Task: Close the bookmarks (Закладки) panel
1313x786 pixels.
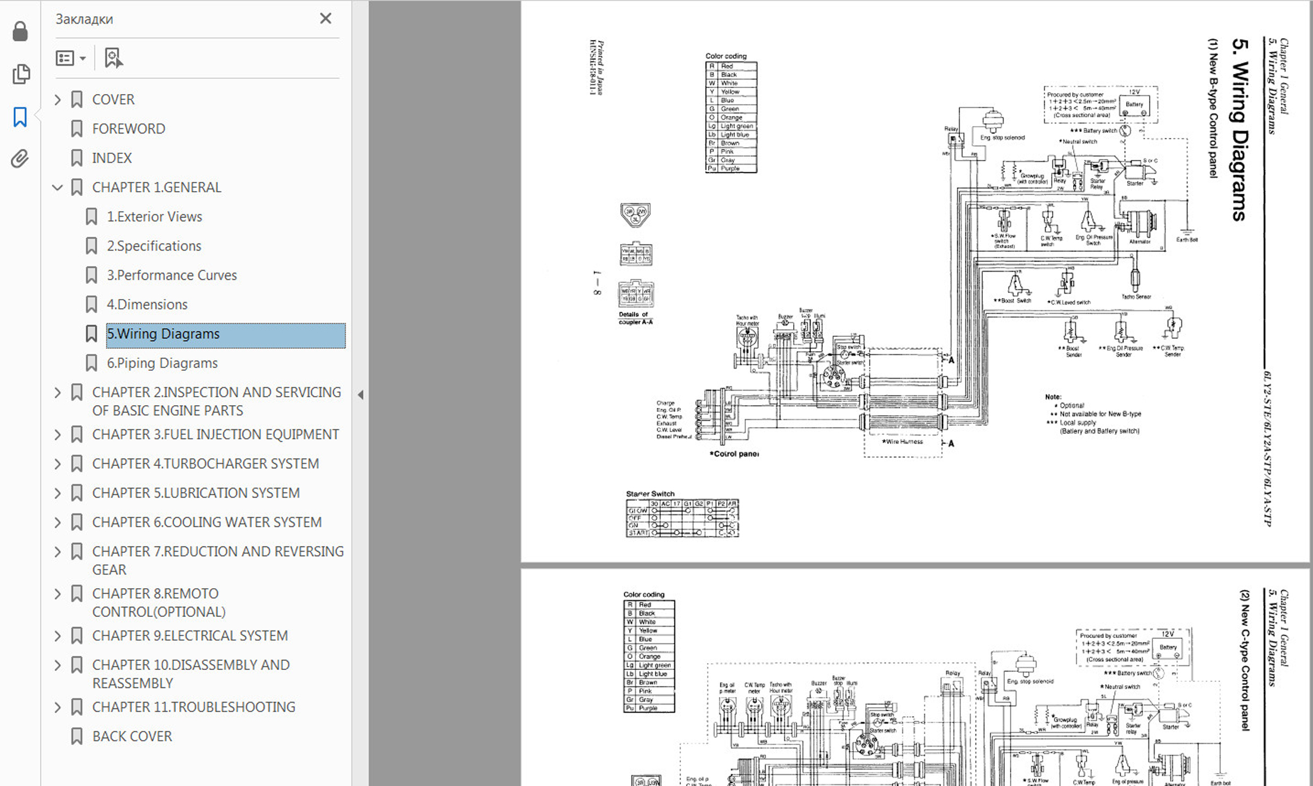Action: [326, 19]
